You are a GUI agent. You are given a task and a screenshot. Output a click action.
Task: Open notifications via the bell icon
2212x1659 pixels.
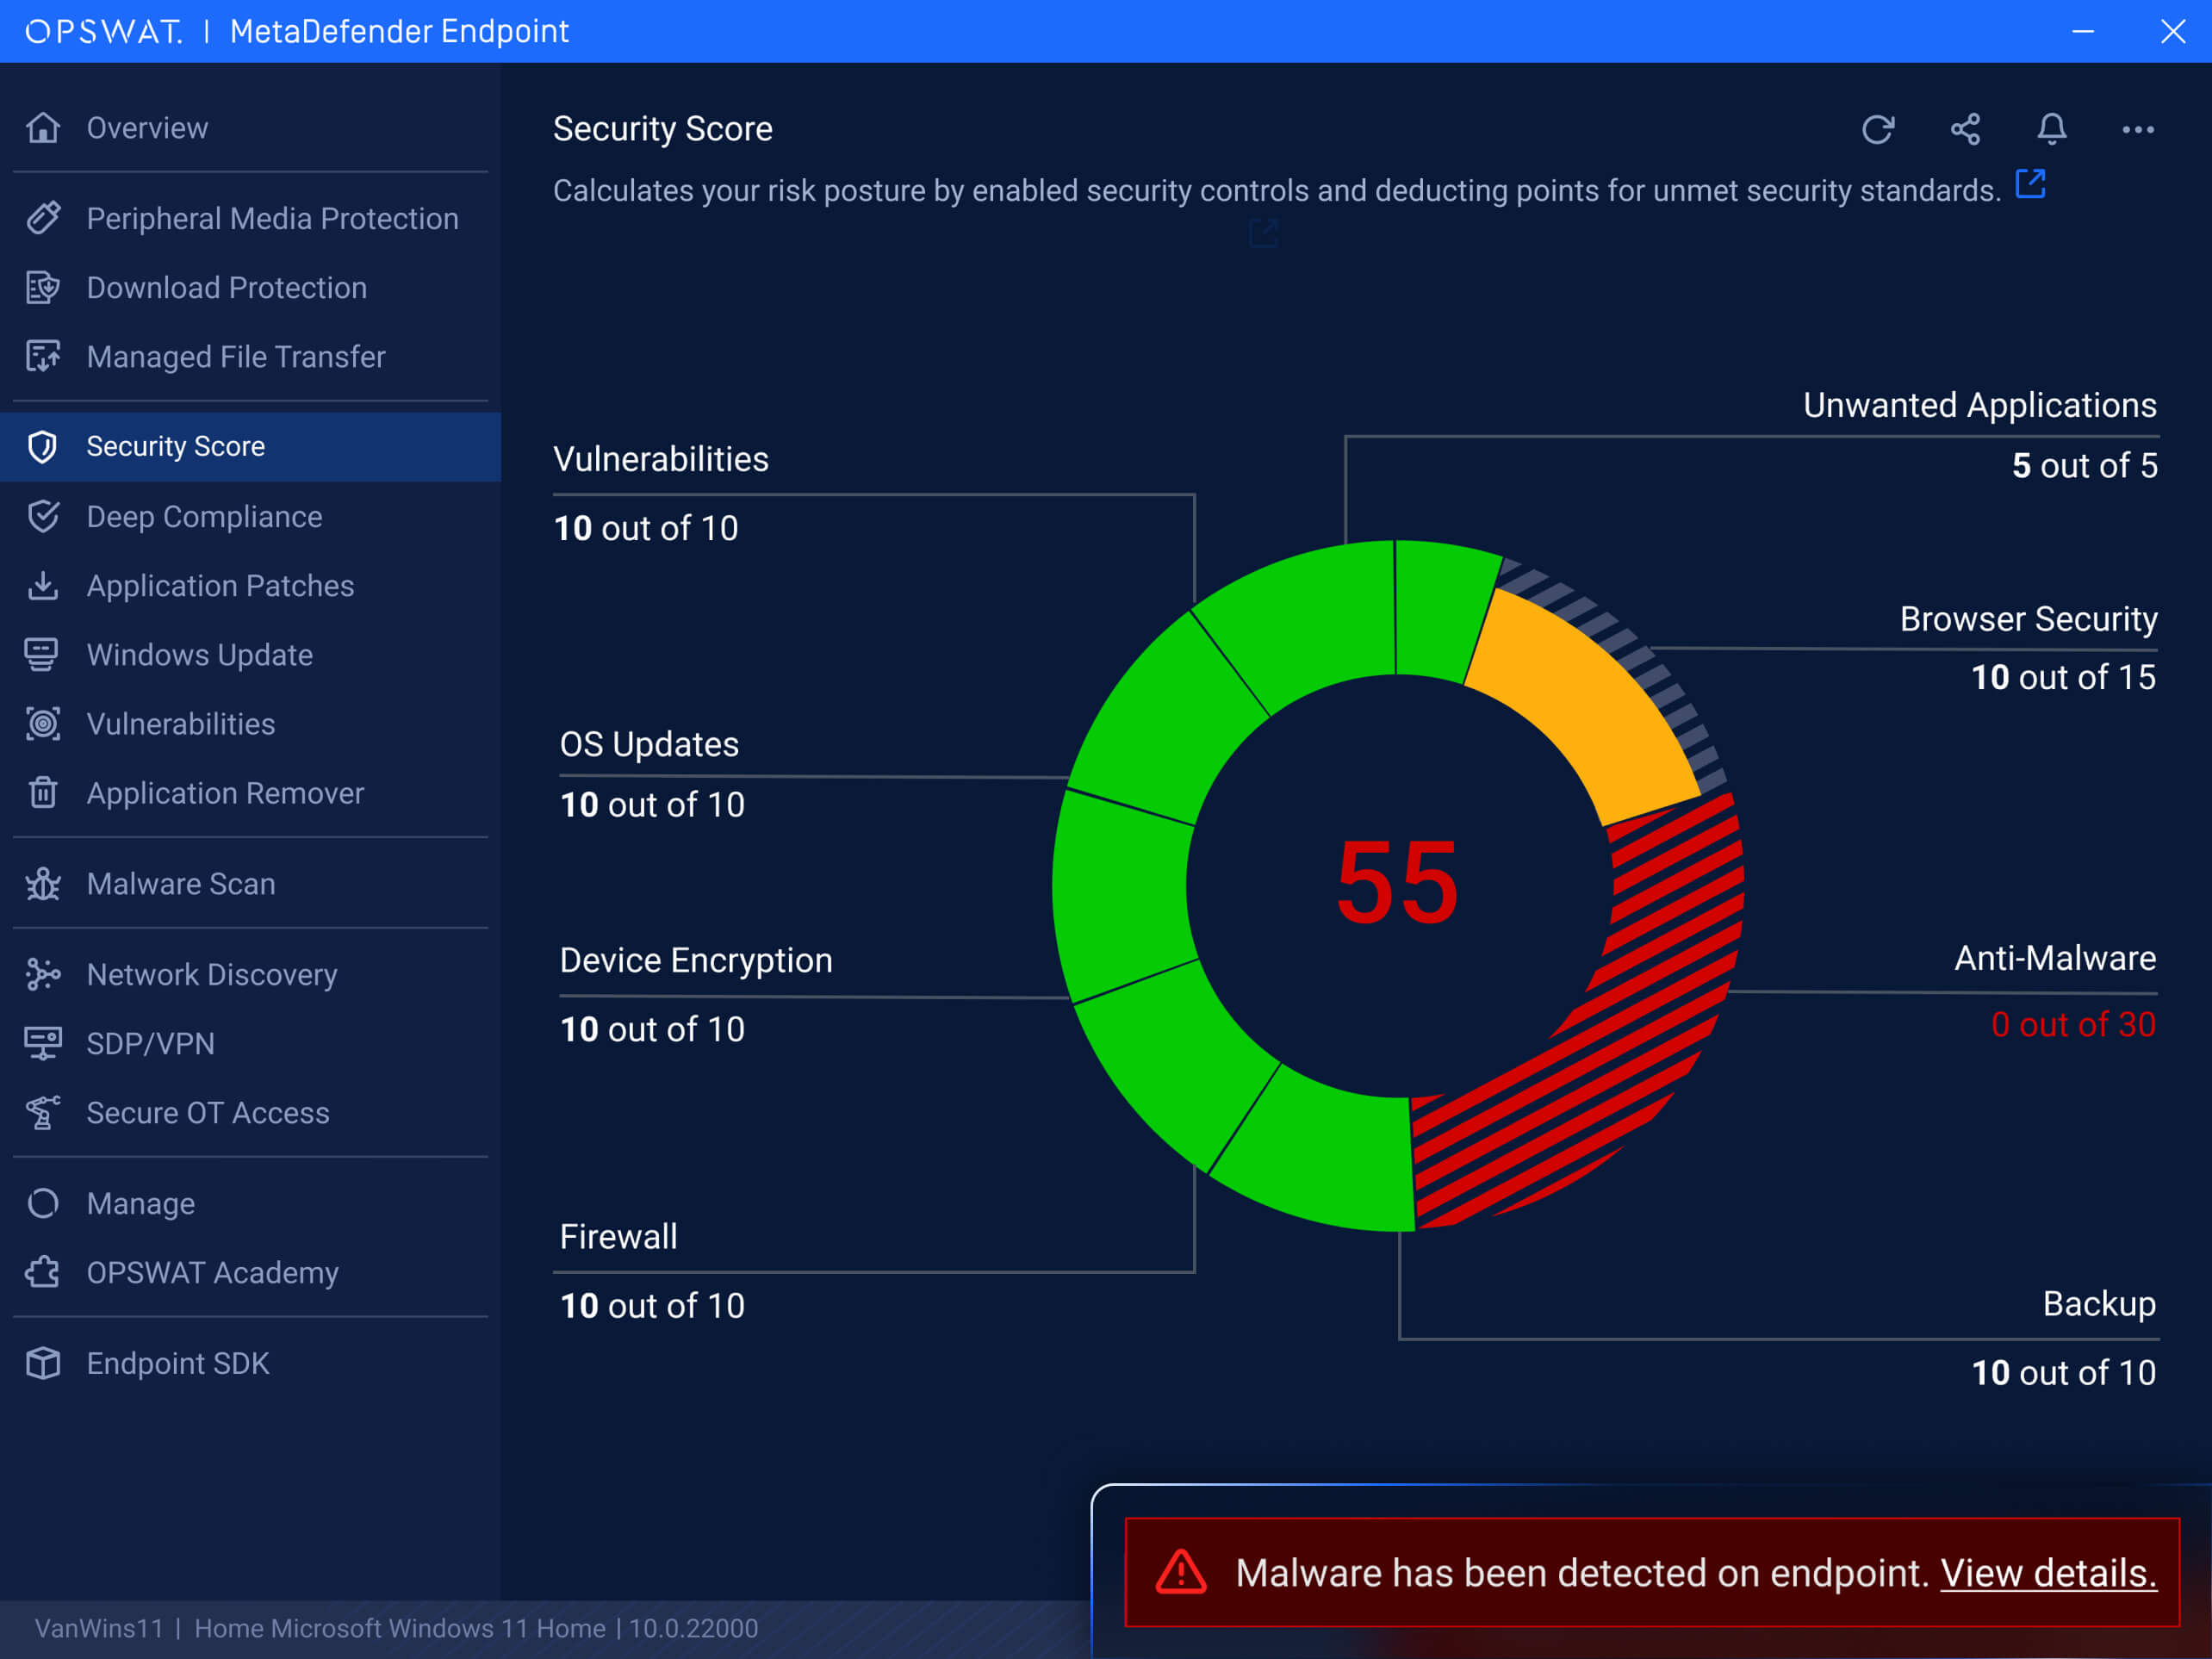(x=2051, y=129)
